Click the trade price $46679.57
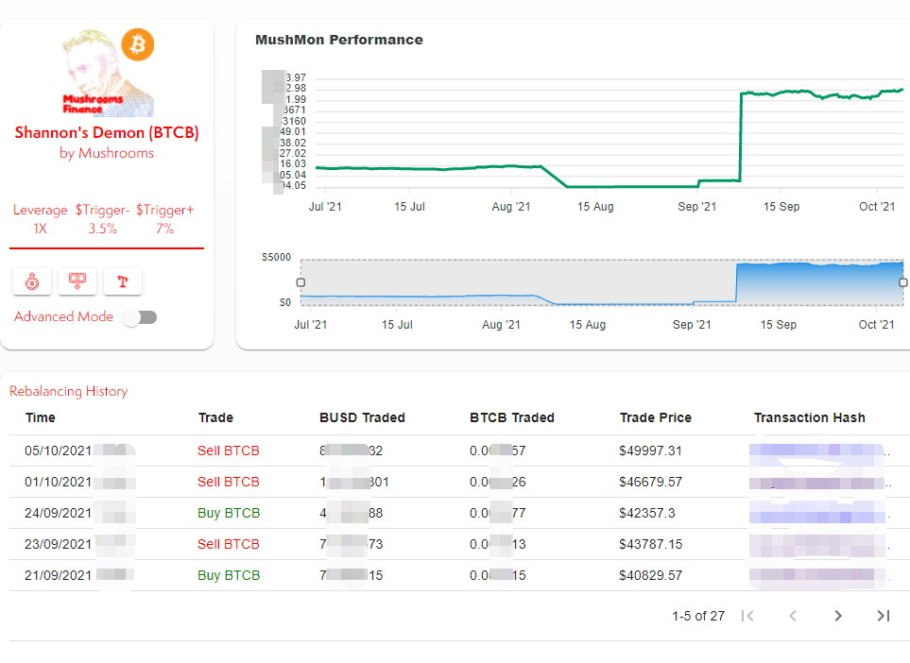The height and width of the screenshot is (663, 910). pos(650,482)
